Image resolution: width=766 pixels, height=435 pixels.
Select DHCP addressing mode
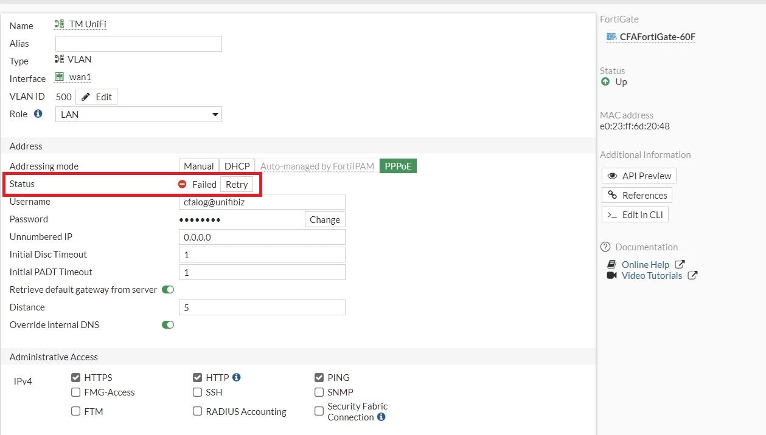pos(237,166)
